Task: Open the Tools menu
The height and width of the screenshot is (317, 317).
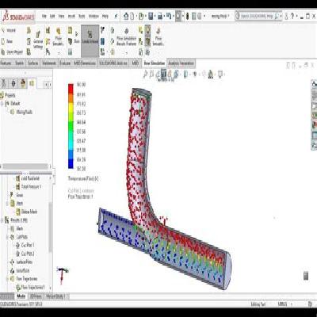Action: click(82, 17)
